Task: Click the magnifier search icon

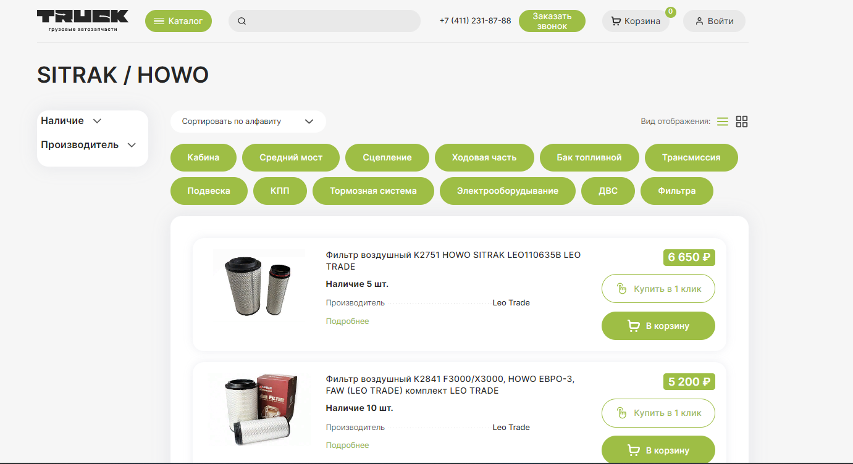Action: pyautogui.click(x=242, y=21)
